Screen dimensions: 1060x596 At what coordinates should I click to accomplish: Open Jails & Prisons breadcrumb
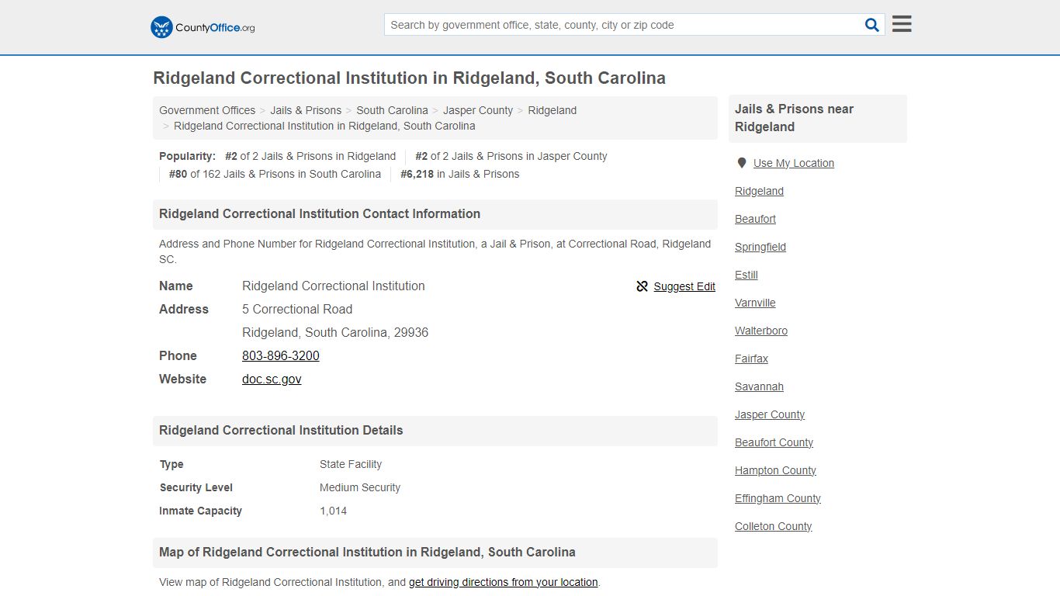tap(306, 110)
